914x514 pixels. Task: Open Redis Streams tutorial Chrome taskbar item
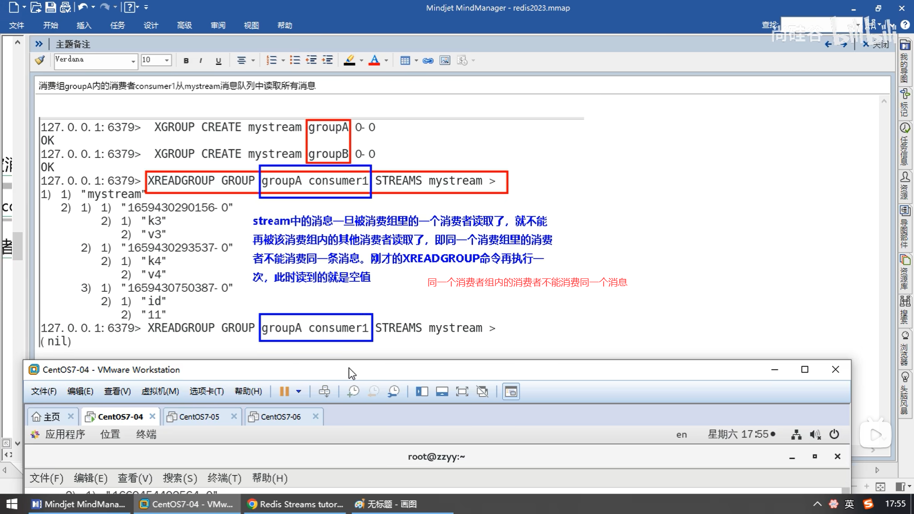295,504
